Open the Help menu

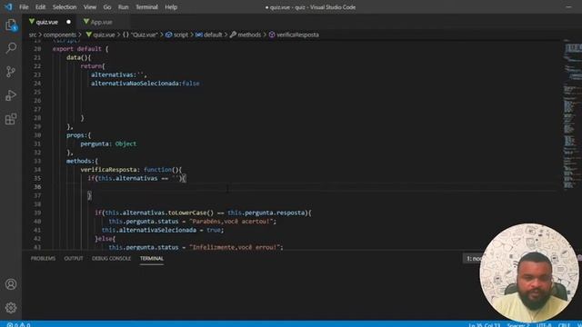pos(171,7)
